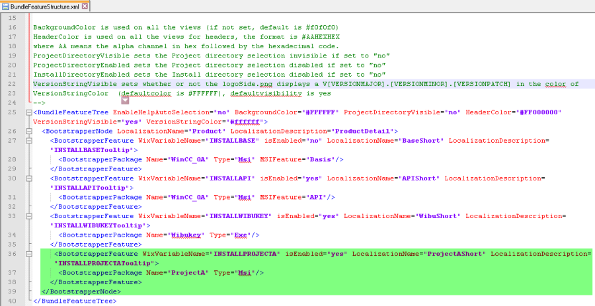Viewport: 595px width, 306px height.
Task: Click line number 34 in the margin
Action: tap(12, 235)
